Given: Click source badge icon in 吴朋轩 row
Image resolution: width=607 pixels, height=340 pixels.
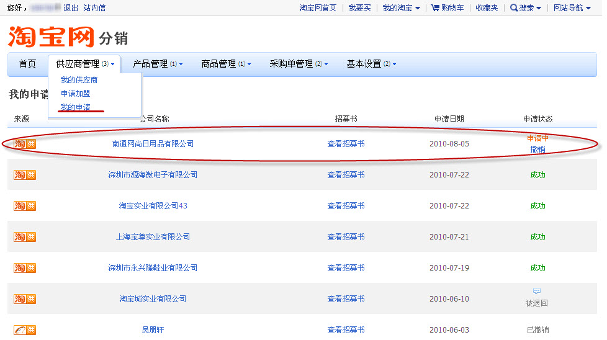Looking at the screenshot, I should pyautogui.click(x=25, y=330).
